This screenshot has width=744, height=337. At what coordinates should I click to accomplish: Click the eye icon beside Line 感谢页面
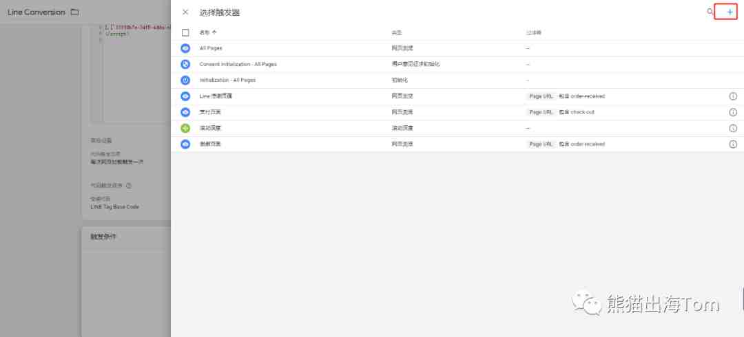(185, 96)
